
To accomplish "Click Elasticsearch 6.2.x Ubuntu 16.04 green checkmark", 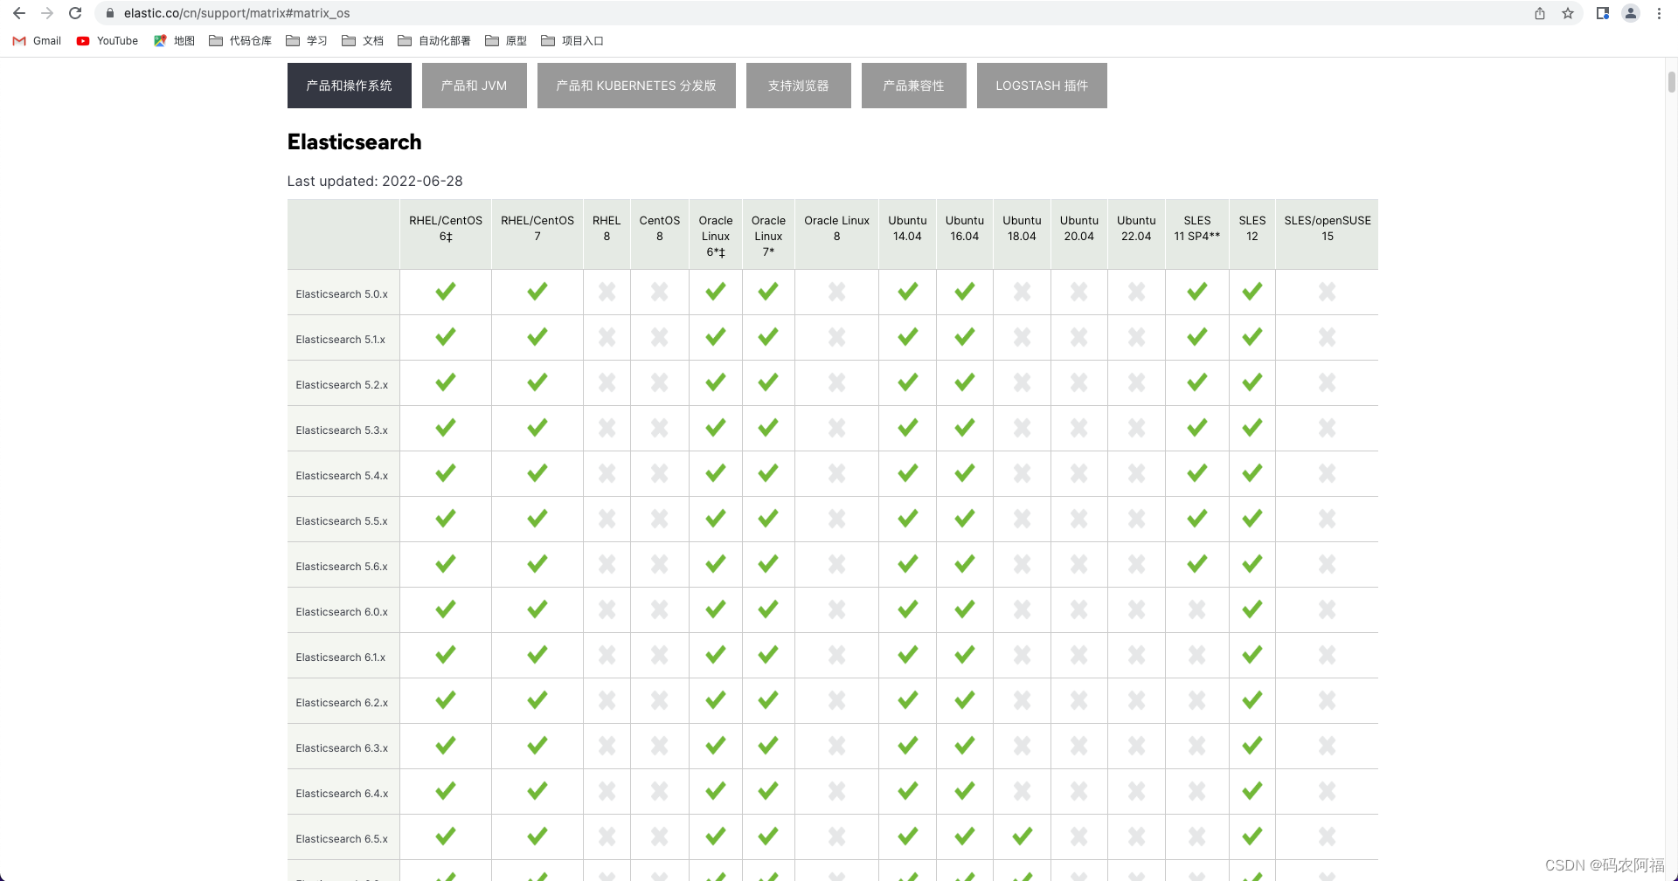I will [x=965, y=700].
